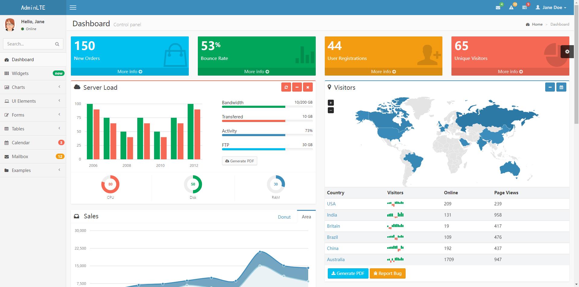Open the Brazil country link

[332, 237]
